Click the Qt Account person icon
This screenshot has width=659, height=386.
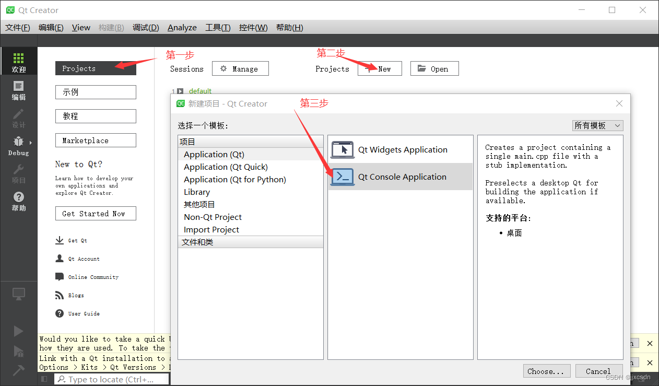(60, 259)
